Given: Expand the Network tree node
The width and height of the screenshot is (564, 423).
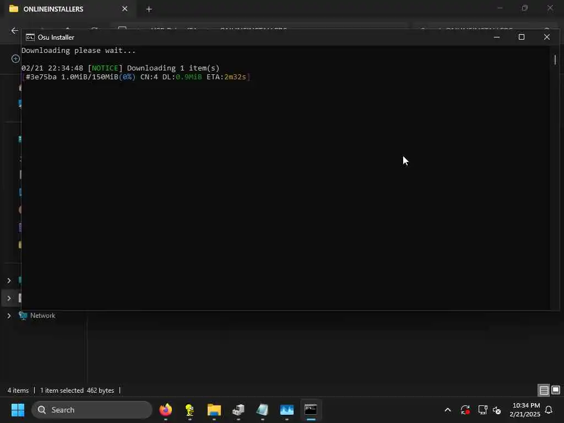Looking at the screenshot, I should tap(9, 316).
